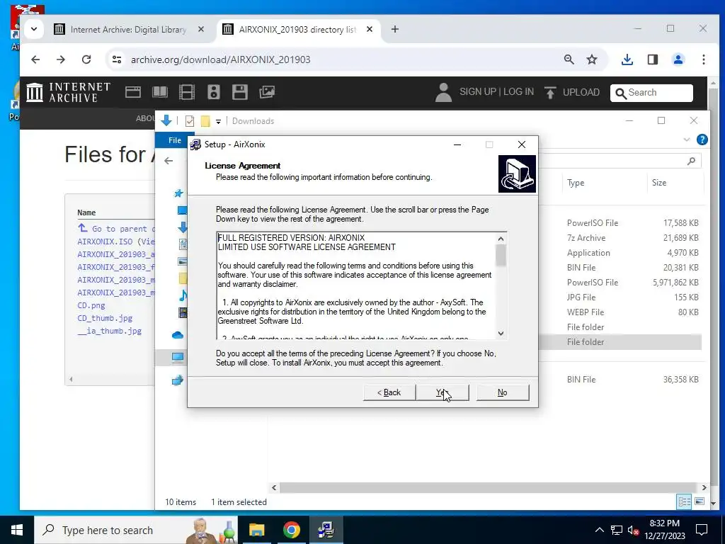Click Explorer back arrow in Downloads window
The width and height of the screenshot is (725, 544).
tap(169, 161)
